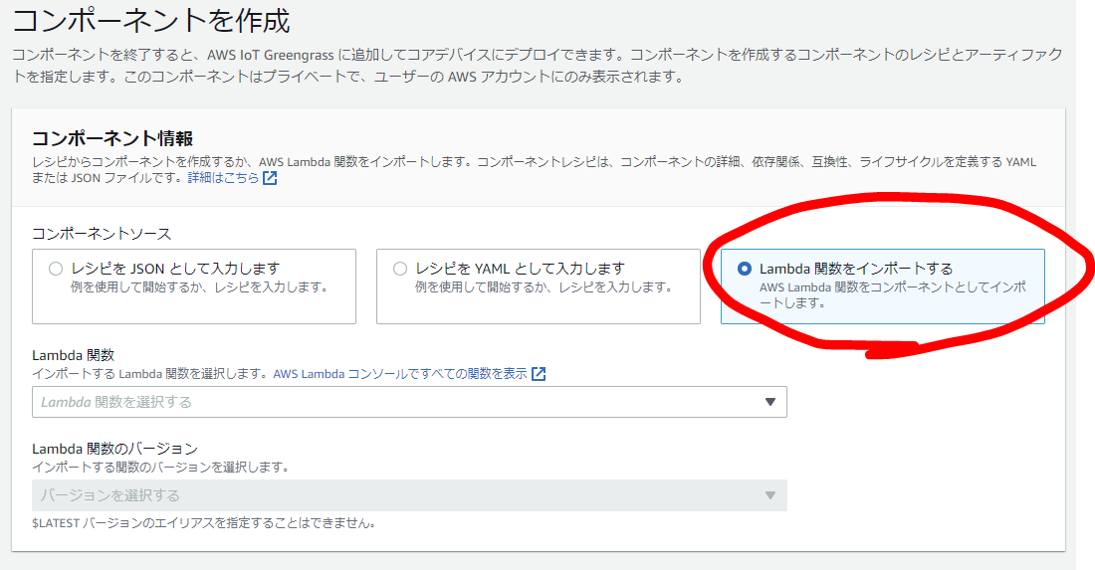This screenshot has height=570, width=1095.
Task: Click the コンポーネントソース label
Action: 102,234
